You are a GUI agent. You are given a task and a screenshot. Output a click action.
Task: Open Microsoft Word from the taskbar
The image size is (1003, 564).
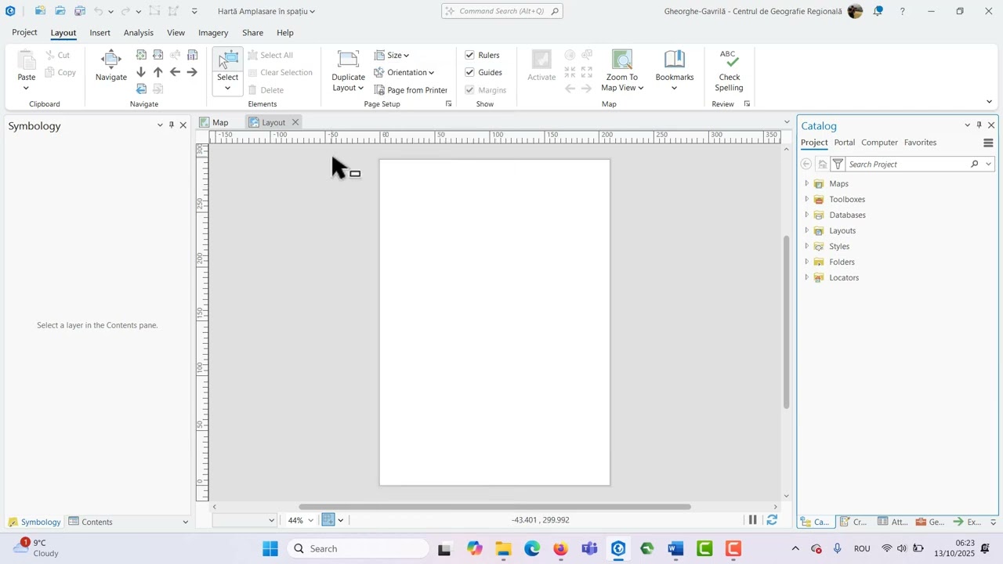(x=675, y=549)
